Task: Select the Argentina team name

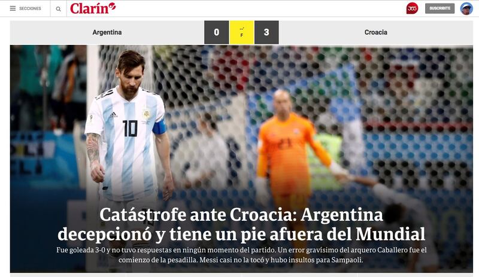Action: tap(107, 32)
